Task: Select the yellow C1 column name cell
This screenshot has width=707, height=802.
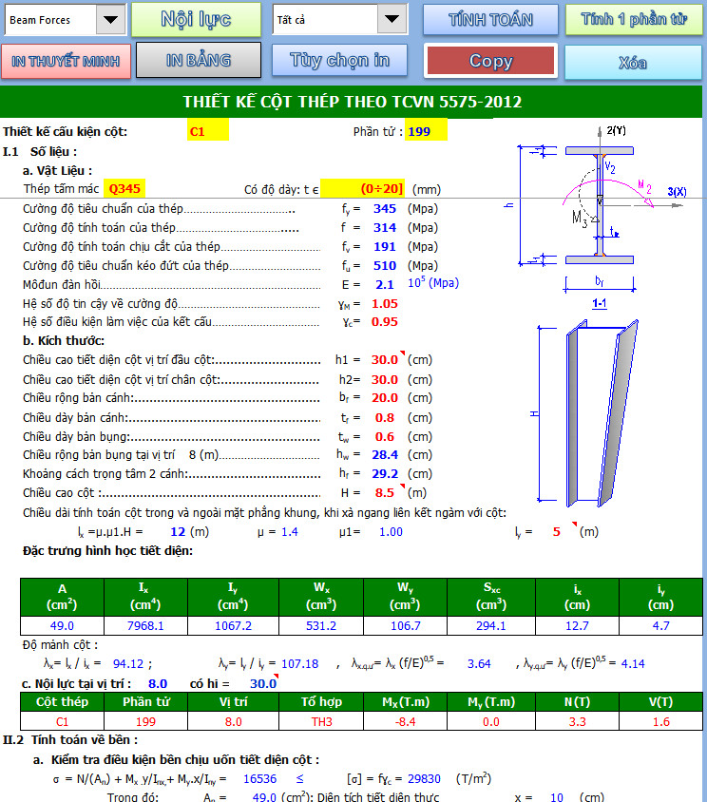Action: point(208,131)
